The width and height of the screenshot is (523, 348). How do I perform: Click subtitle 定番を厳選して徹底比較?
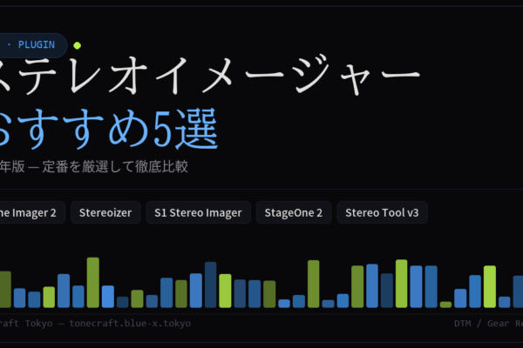(x=115, y=166)
